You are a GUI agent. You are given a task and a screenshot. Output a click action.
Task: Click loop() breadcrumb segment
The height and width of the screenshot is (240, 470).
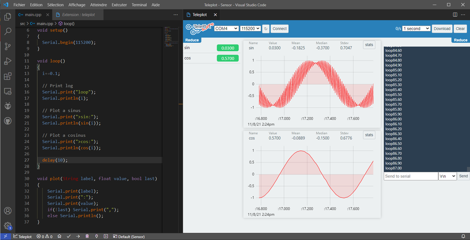coord(66,23)
